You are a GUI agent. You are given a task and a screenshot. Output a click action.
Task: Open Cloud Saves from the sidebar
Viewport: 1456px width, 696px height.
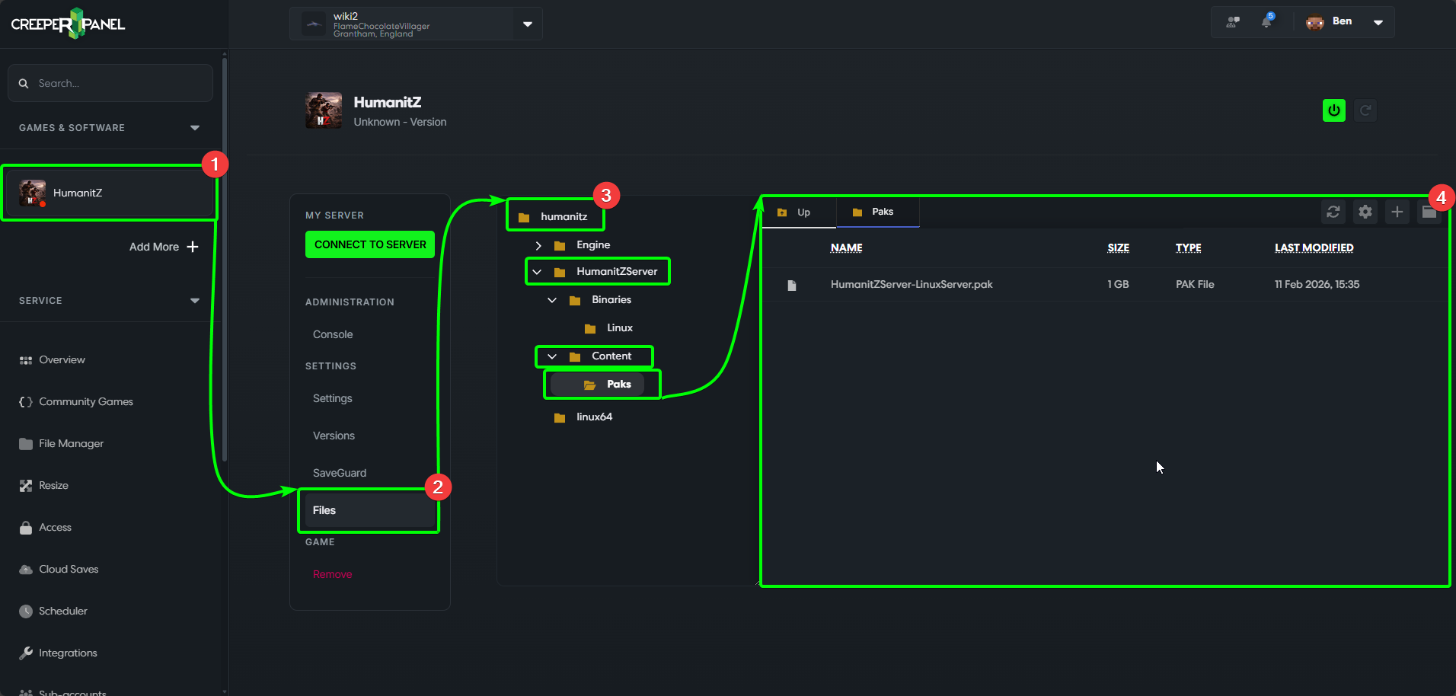(x=69, y=569)
